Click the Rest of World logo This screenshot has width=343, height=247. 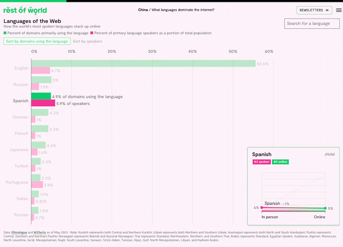[25, 10]
